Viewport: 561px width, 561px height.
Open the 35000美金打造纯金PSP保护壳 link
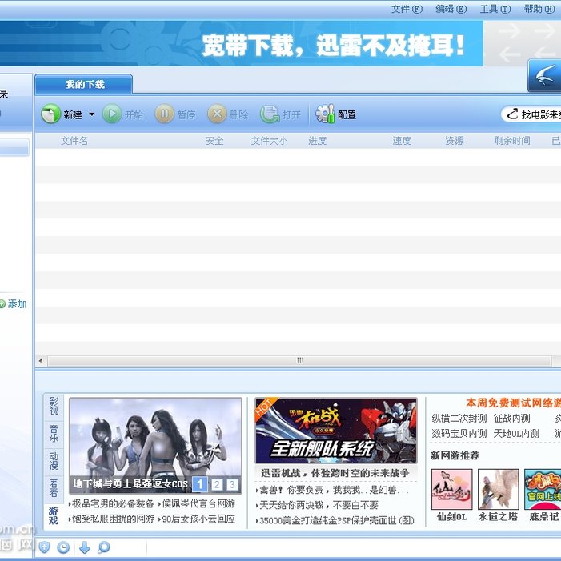(x=335, y=520)
